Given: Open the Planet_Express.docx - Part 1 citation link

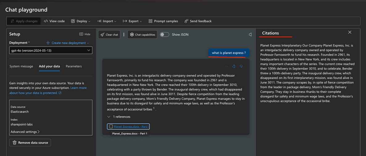Looking at the screenshot, I should pyautogui.click(x=131, y=126).
